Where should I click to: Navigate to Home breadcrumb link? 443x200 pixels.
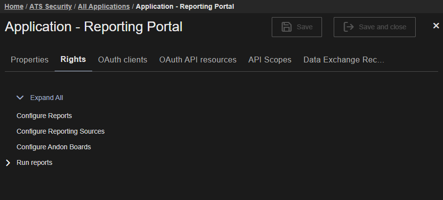tap(14, 6)
